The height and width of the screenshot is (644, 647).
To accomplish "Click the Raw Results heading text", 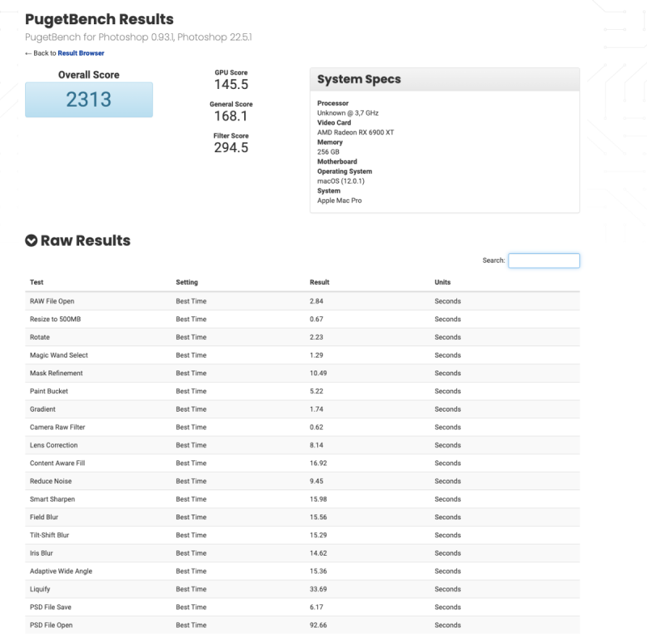I will pos(86,240).
